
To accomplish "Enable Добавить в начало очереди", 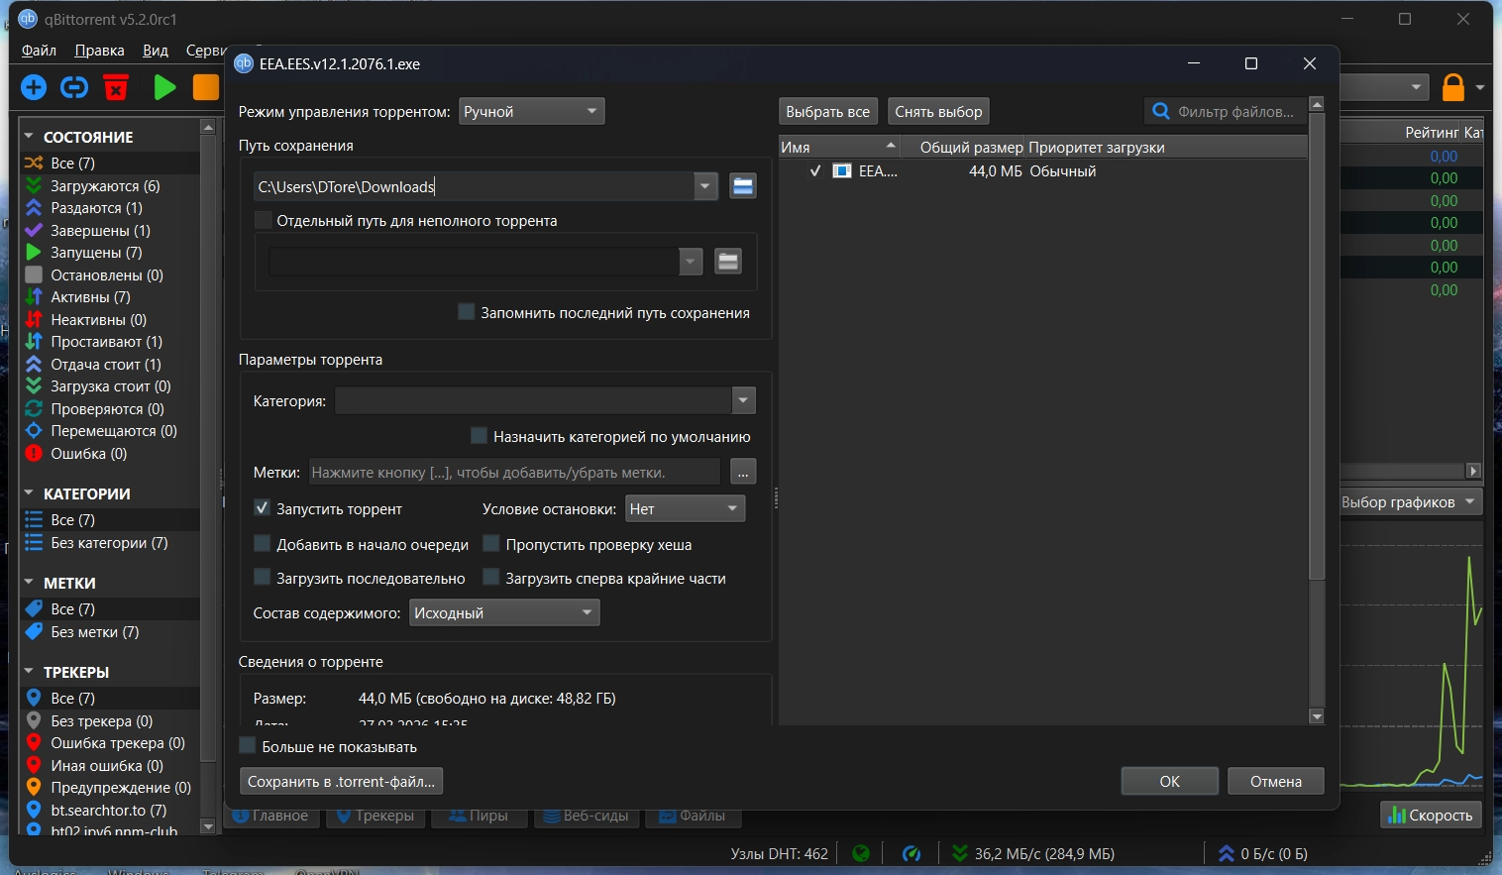I will (263, 544).
